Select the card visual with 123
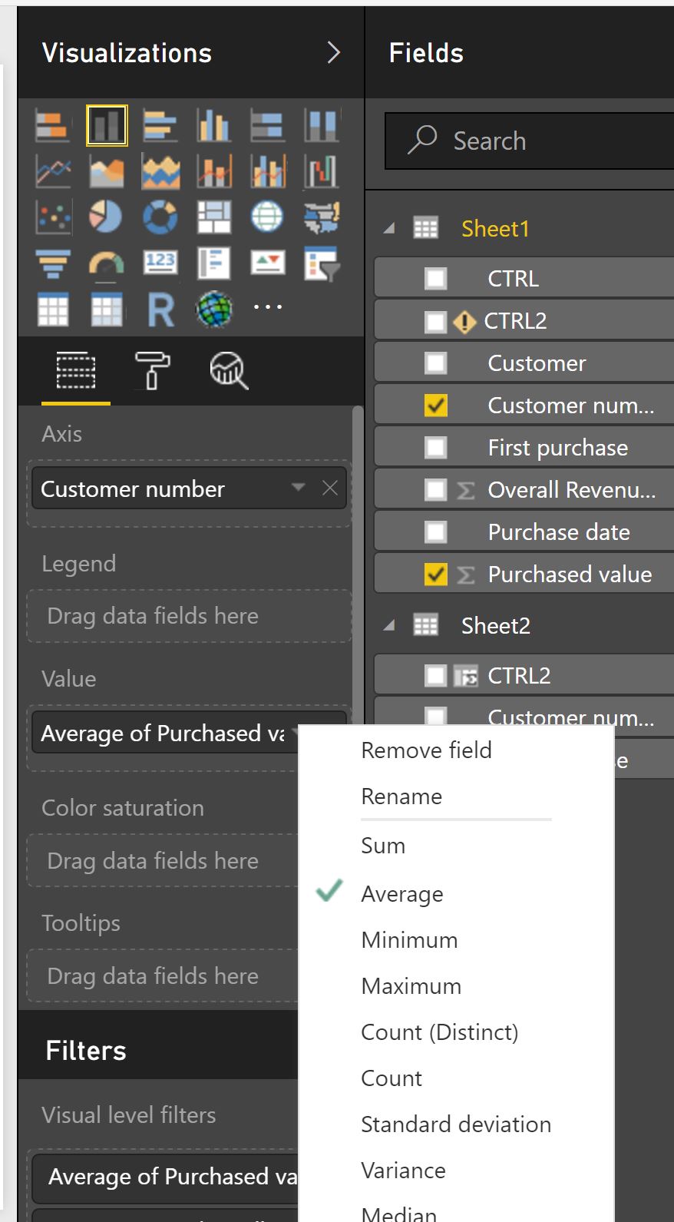 [x=160, y=264]
